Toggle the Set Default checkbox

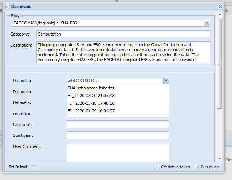(x=33, y=167)
